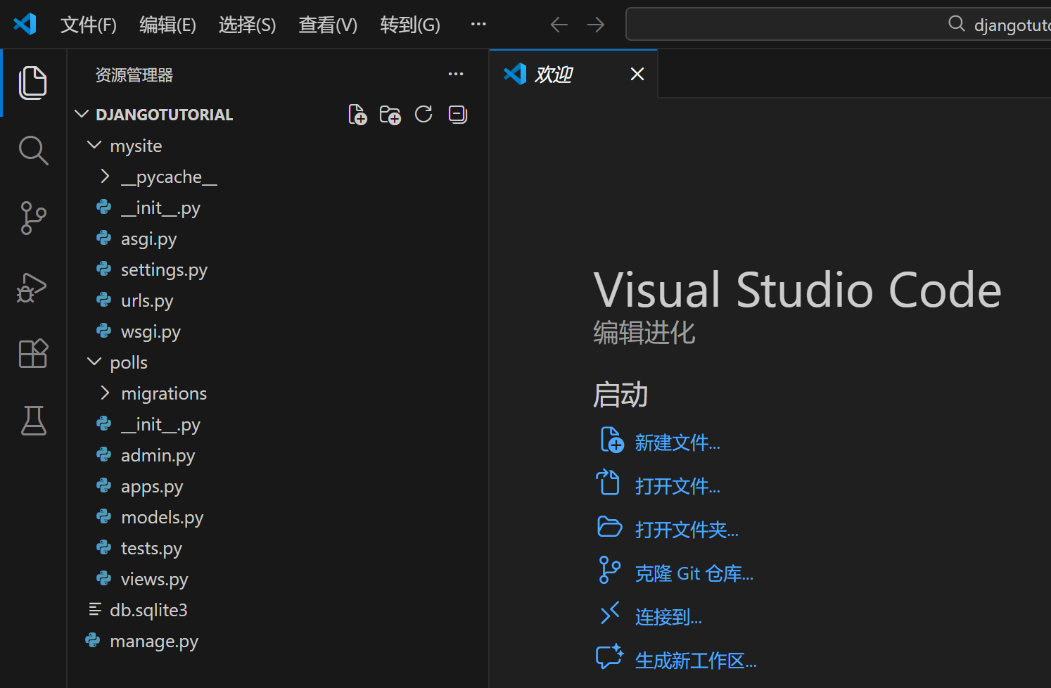
Task: Click the open folder icon under 启动
Action: [609, 527]
